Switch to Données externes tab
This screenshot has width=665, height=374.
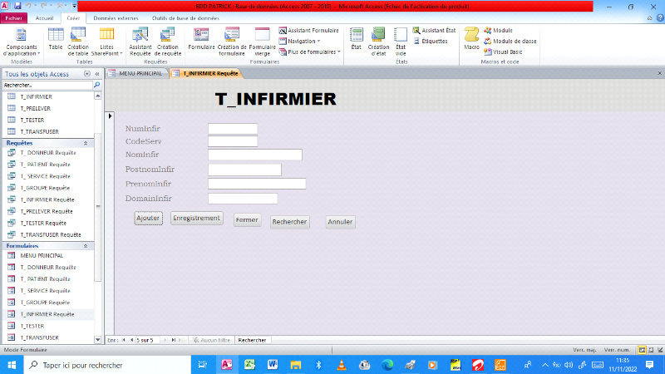pos(116,18)
